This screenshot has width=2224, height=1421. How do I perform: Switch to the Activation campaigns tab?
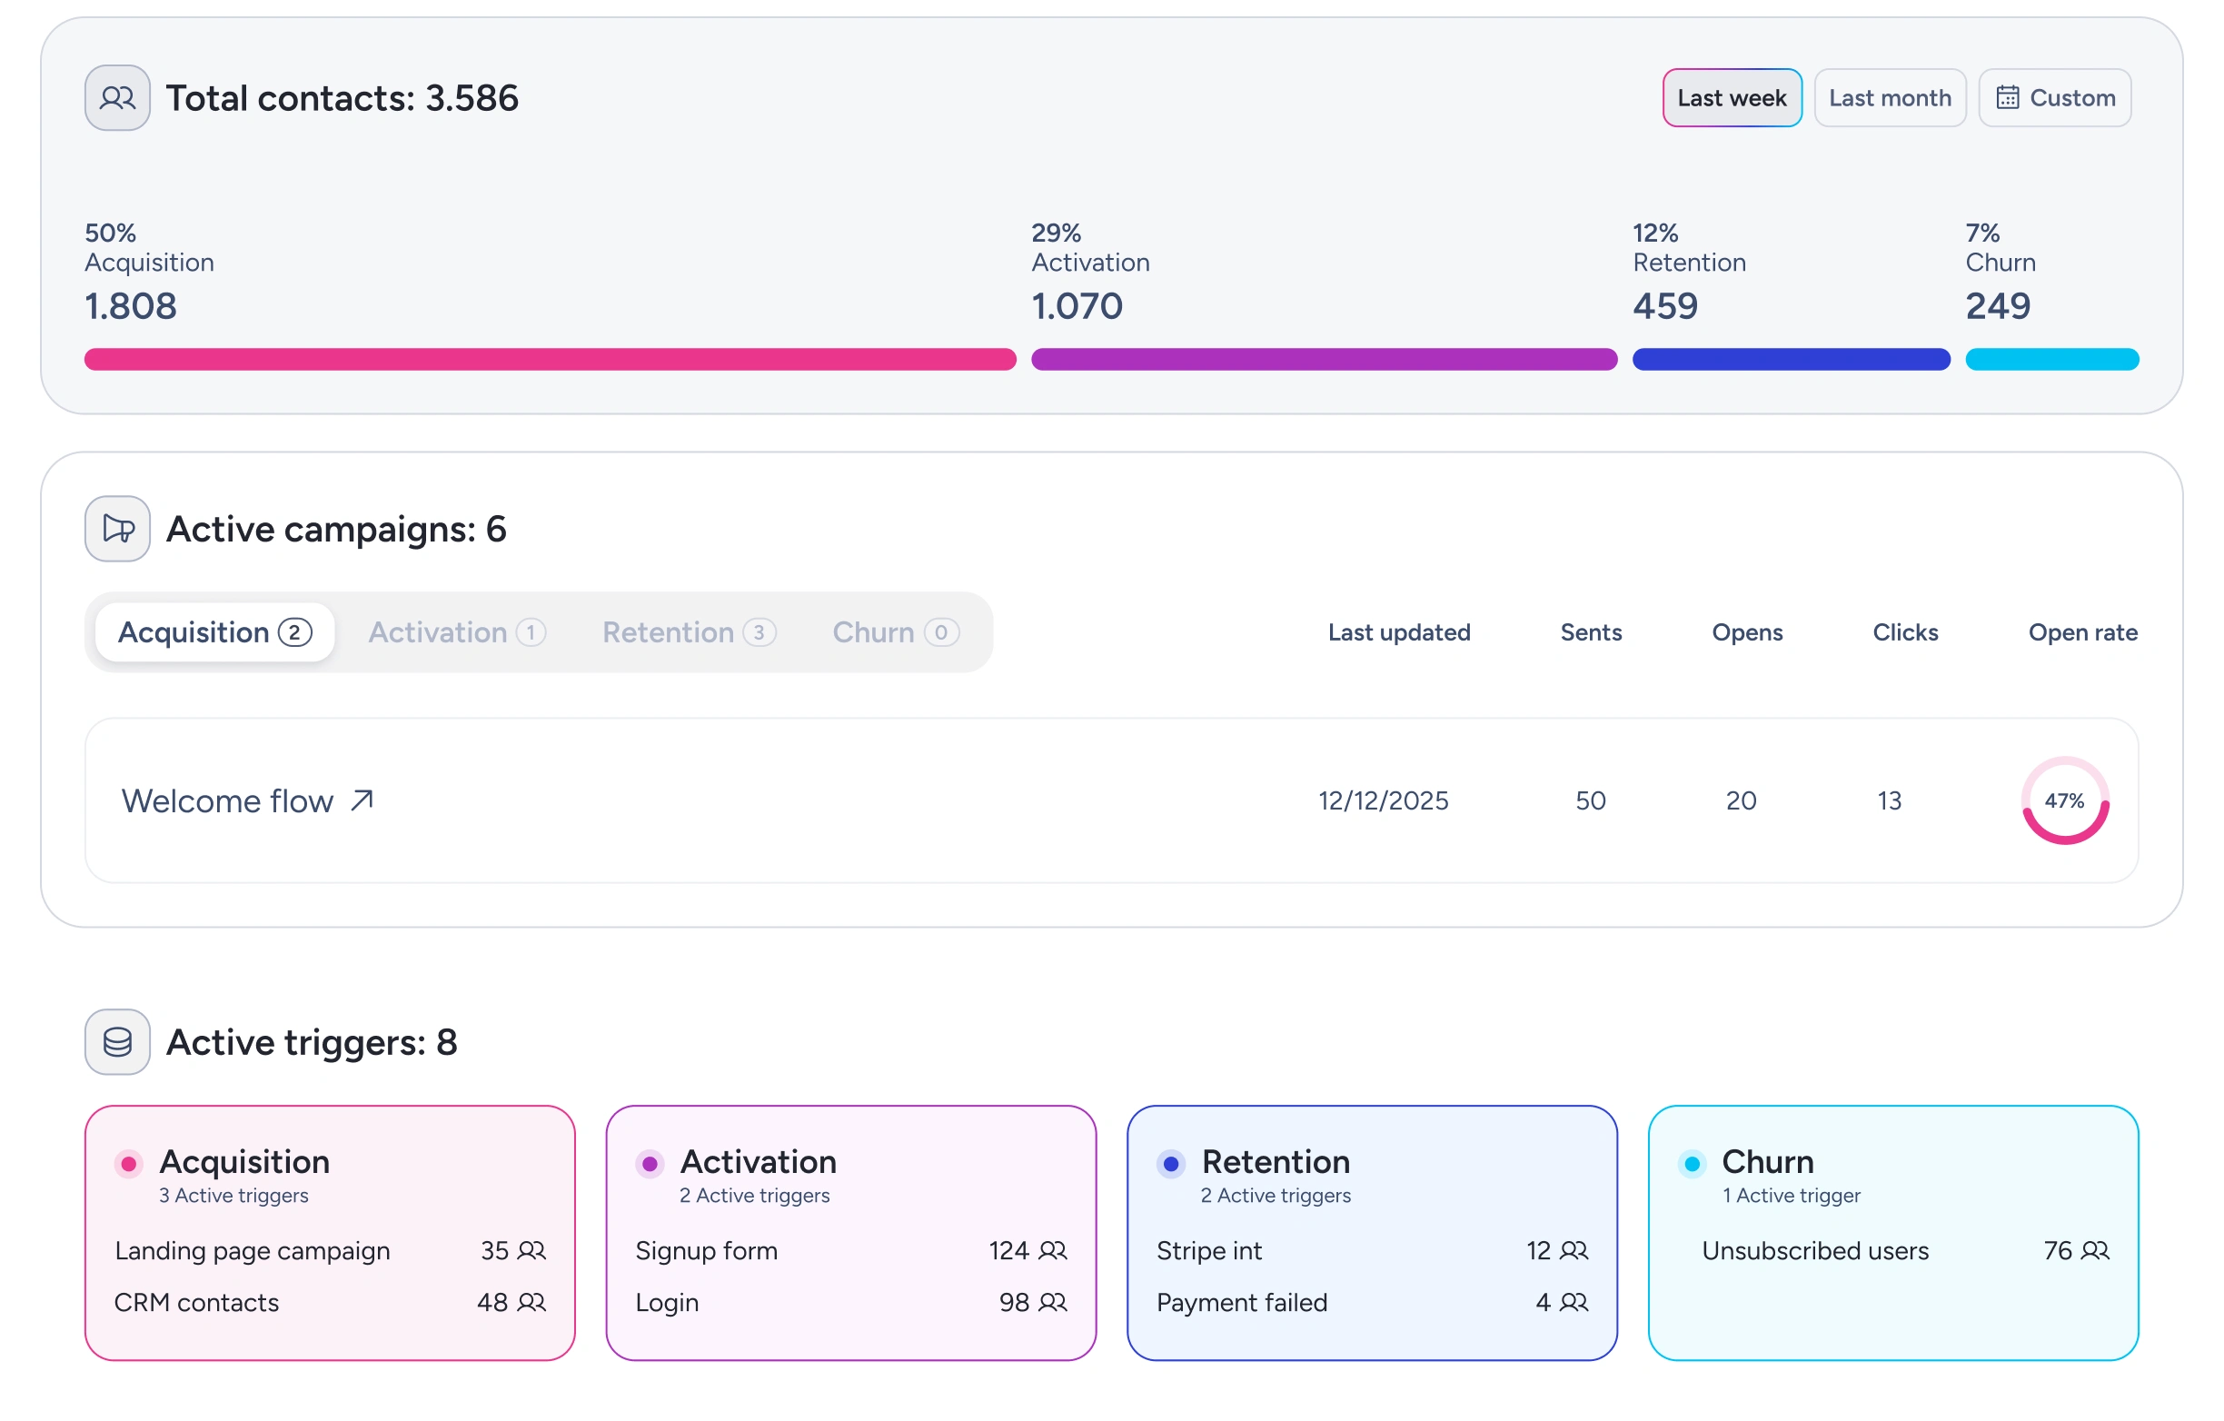(x=457, y=632)
